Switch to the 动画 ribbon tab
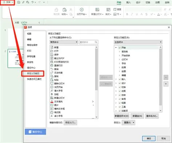Screen dimensions: 172x143 point(157,3)
